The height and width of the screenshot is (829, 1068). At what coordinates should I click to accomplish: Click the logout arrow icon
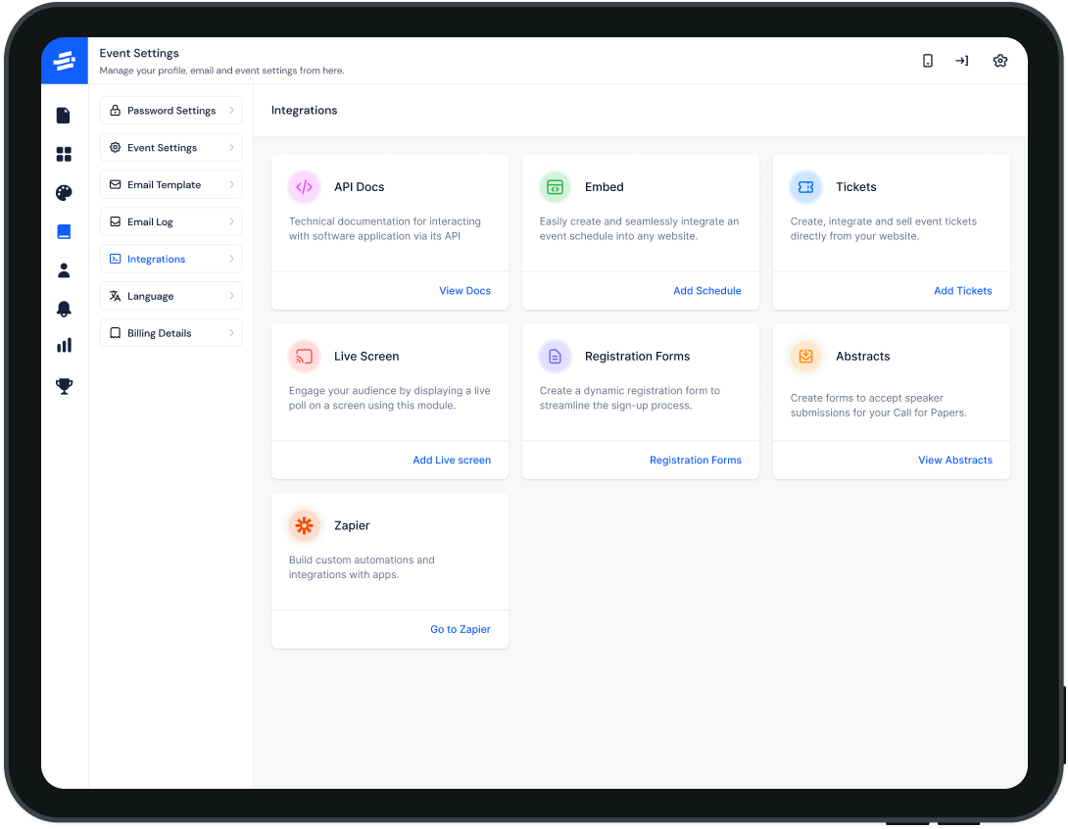pos(961,60)
